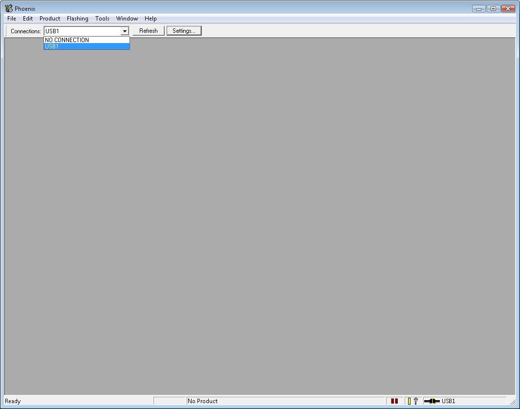The image size is (520, 409).
Task: Maximize the Phoenix window
Action: point(493,8)
